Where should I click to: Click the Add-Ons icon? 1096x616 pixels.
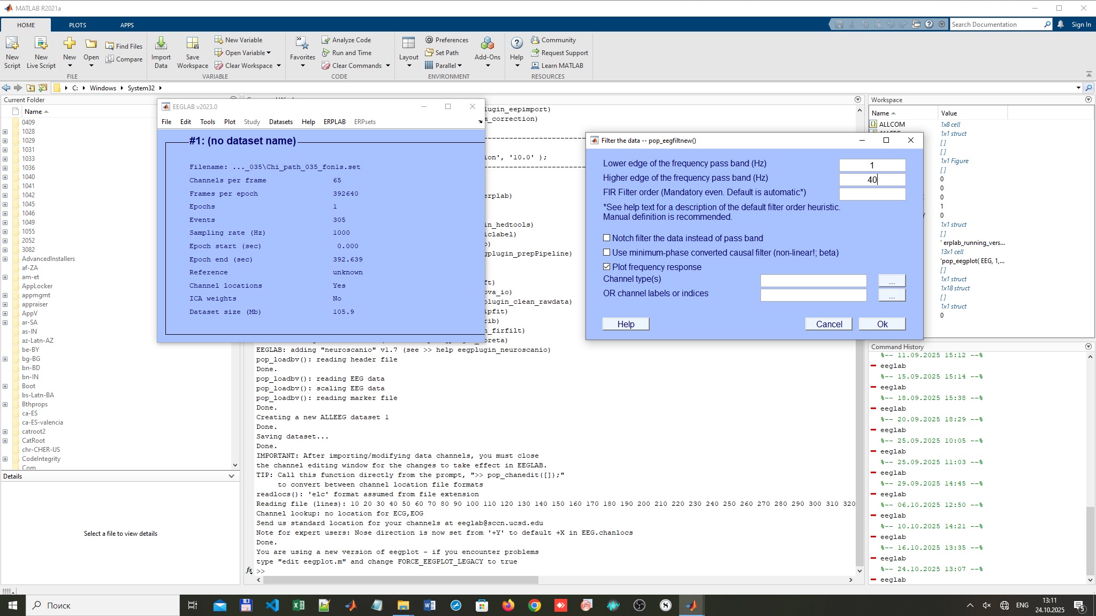(x=487, y=44)
